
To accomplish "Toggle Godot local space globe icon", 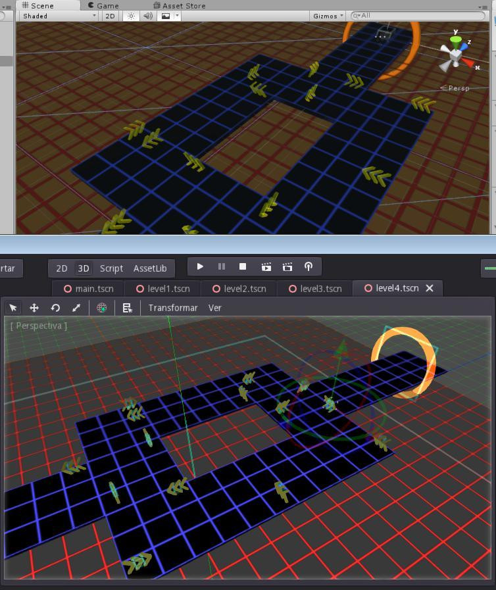I will pos(101,308).
